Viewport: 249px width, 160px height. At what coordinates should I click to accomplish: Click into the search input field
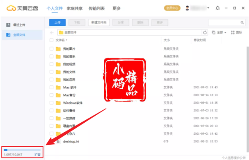224,22
